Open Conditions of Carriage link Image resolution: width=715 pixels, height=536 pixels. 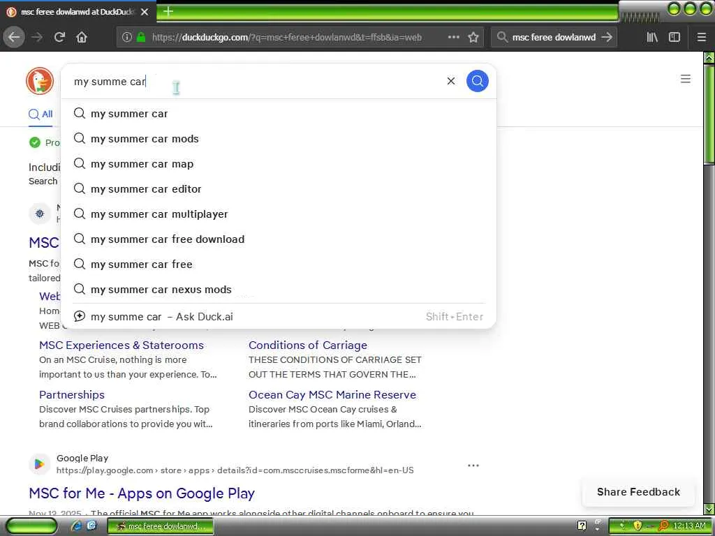click(308, 345)
